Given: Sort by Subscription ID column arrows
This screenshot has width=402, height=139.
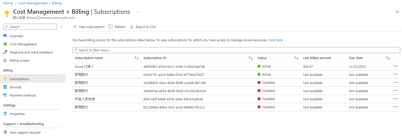Looking at the screenshot, I should pyautogui.click(x=251, y=58).
